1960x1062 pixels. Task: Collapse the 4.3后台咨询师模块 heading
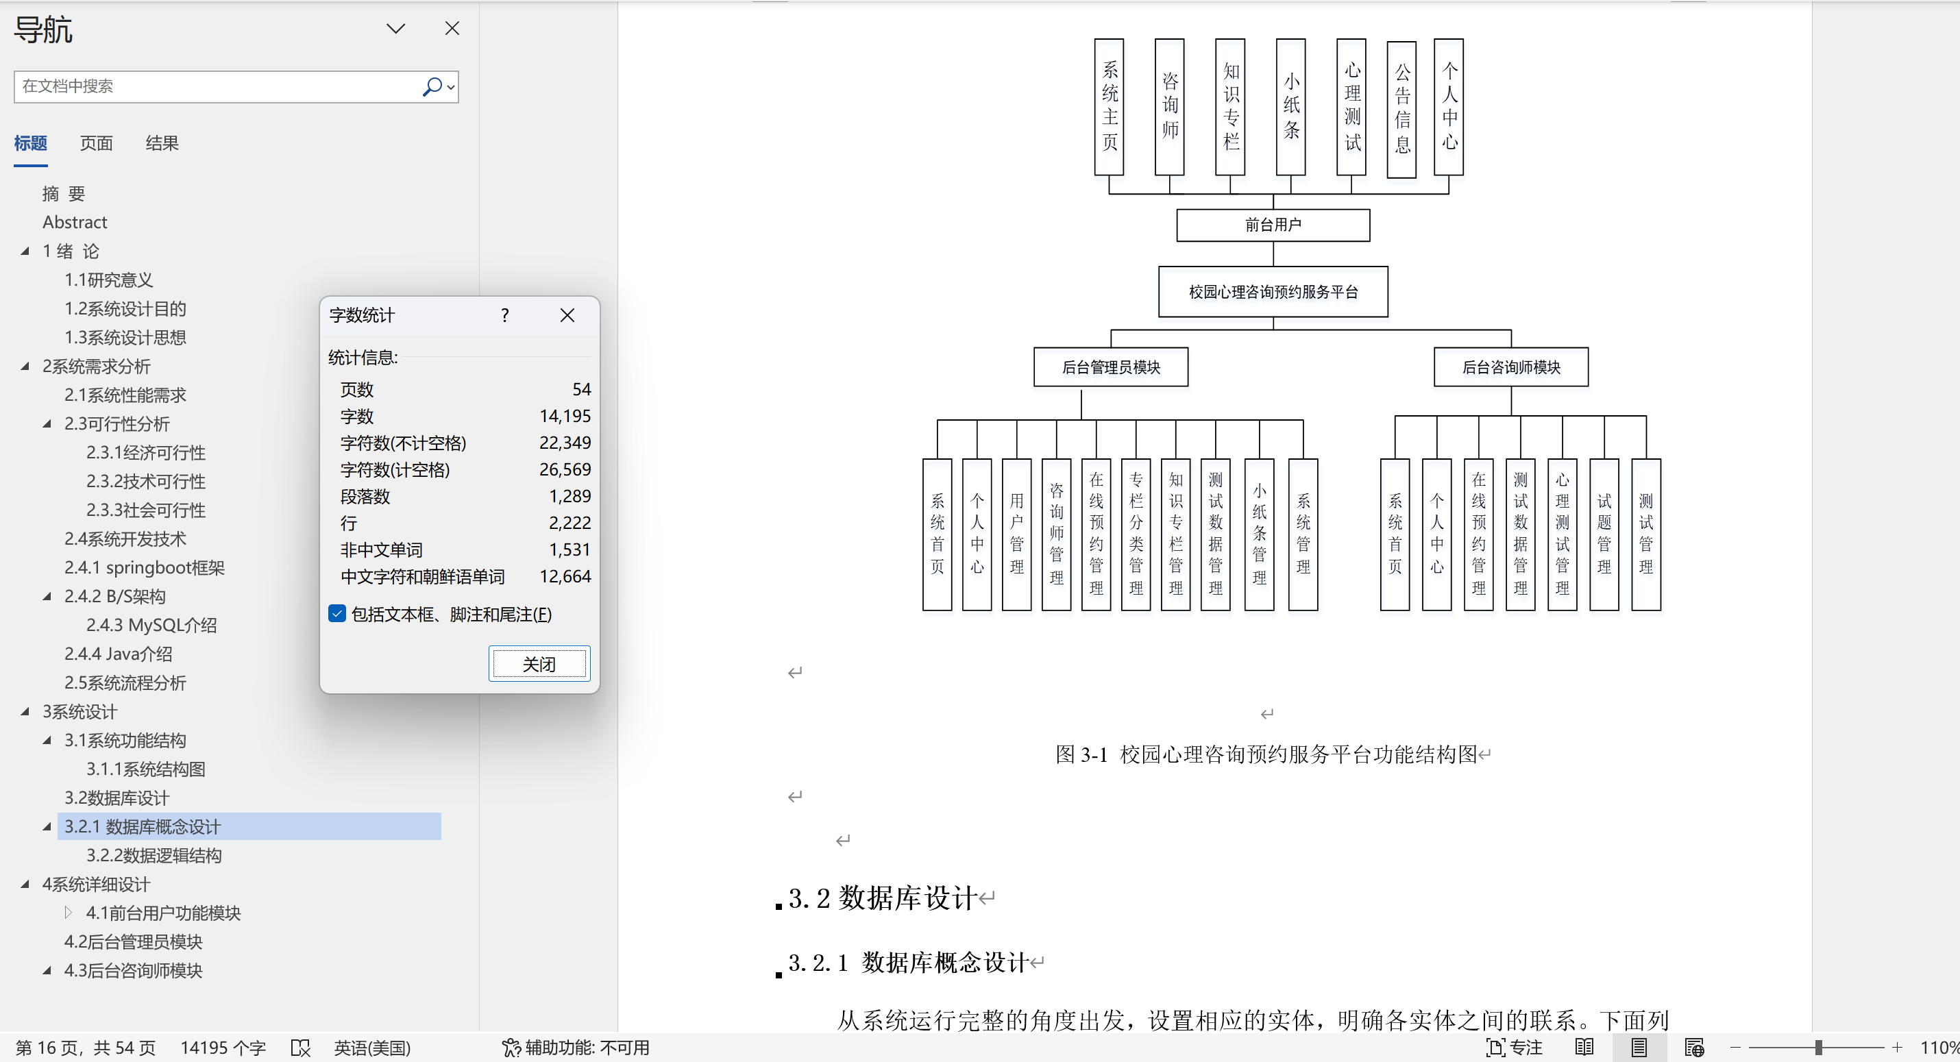pos(47,971)
